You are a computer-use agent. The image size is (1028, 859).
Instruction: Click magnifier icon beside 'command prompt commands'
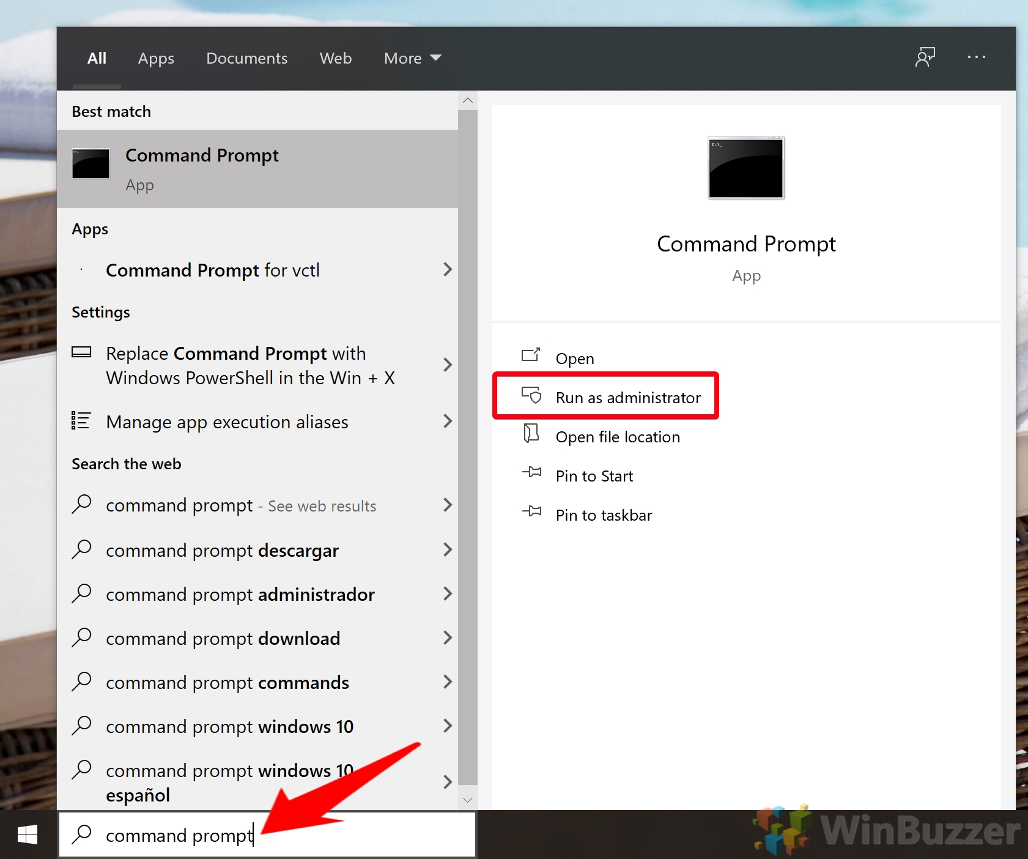click(x=81, y=682)
